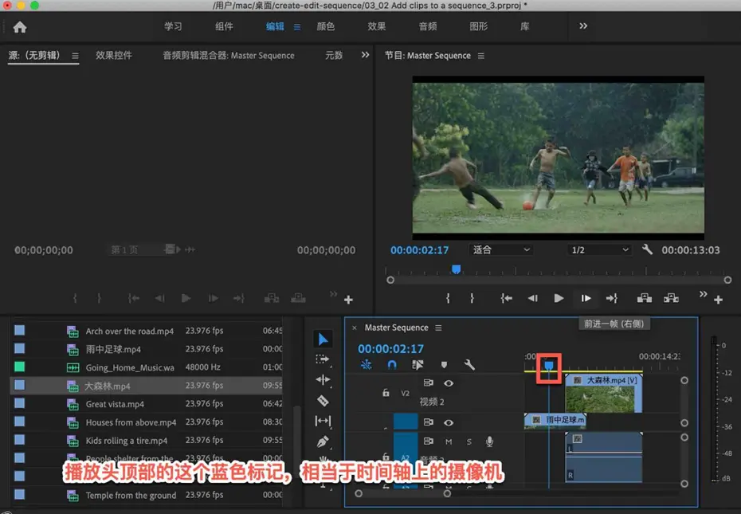Select the Razor tool

click(323, 401)
